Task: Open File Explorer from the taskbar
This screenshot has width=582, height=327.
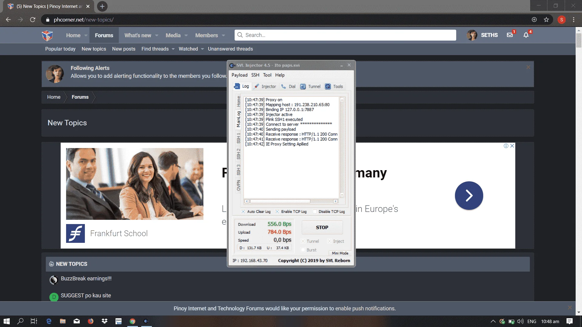Action: click(x=63, y=321)
